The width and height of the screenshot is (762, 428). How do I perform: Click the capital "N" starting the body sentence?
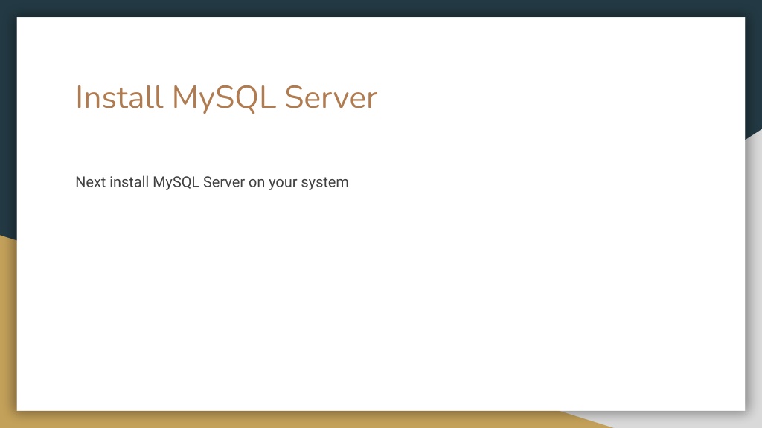(80, 182)
